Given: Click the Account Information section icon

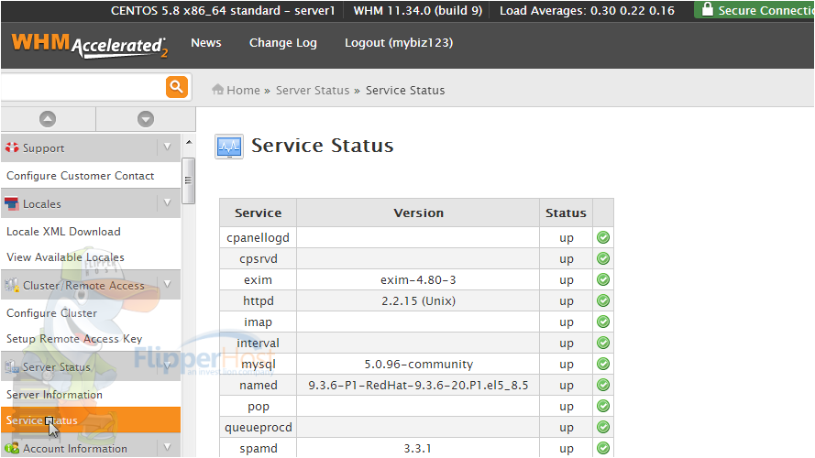Looking at the screenshot, I should pos(11,448).
